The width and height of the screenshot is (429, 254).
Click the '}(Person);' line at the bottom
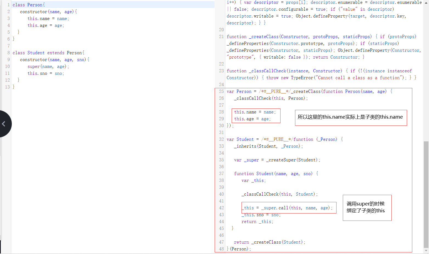(239, 249)
